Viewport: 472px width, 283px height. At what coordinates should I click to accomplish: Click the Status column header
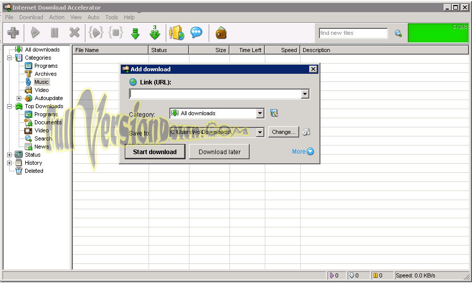[x=169, y=50]
